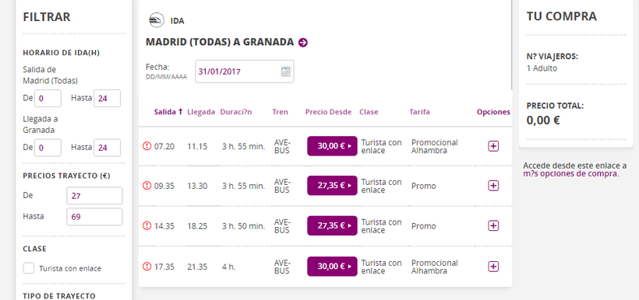Click the Precios Trayecto Hasta field

tap(94, 217)
